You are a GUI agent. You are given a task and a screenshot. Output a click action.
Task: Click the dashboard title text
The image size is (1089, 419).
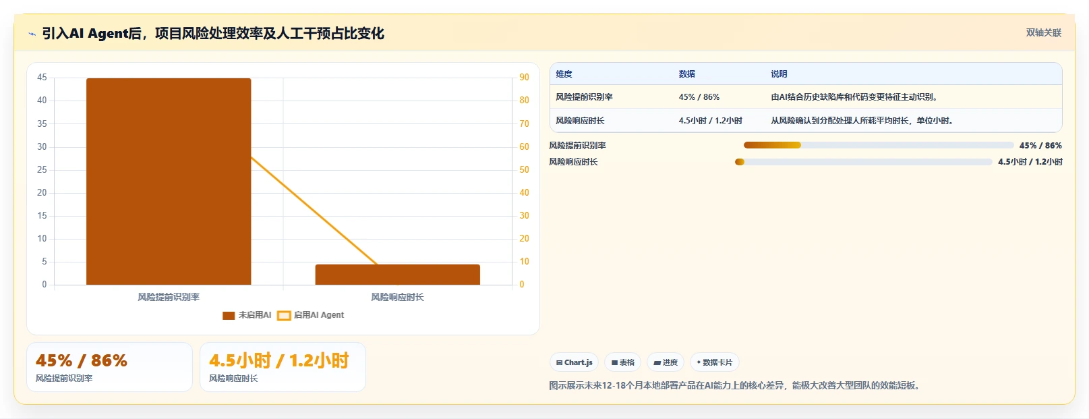213,33
